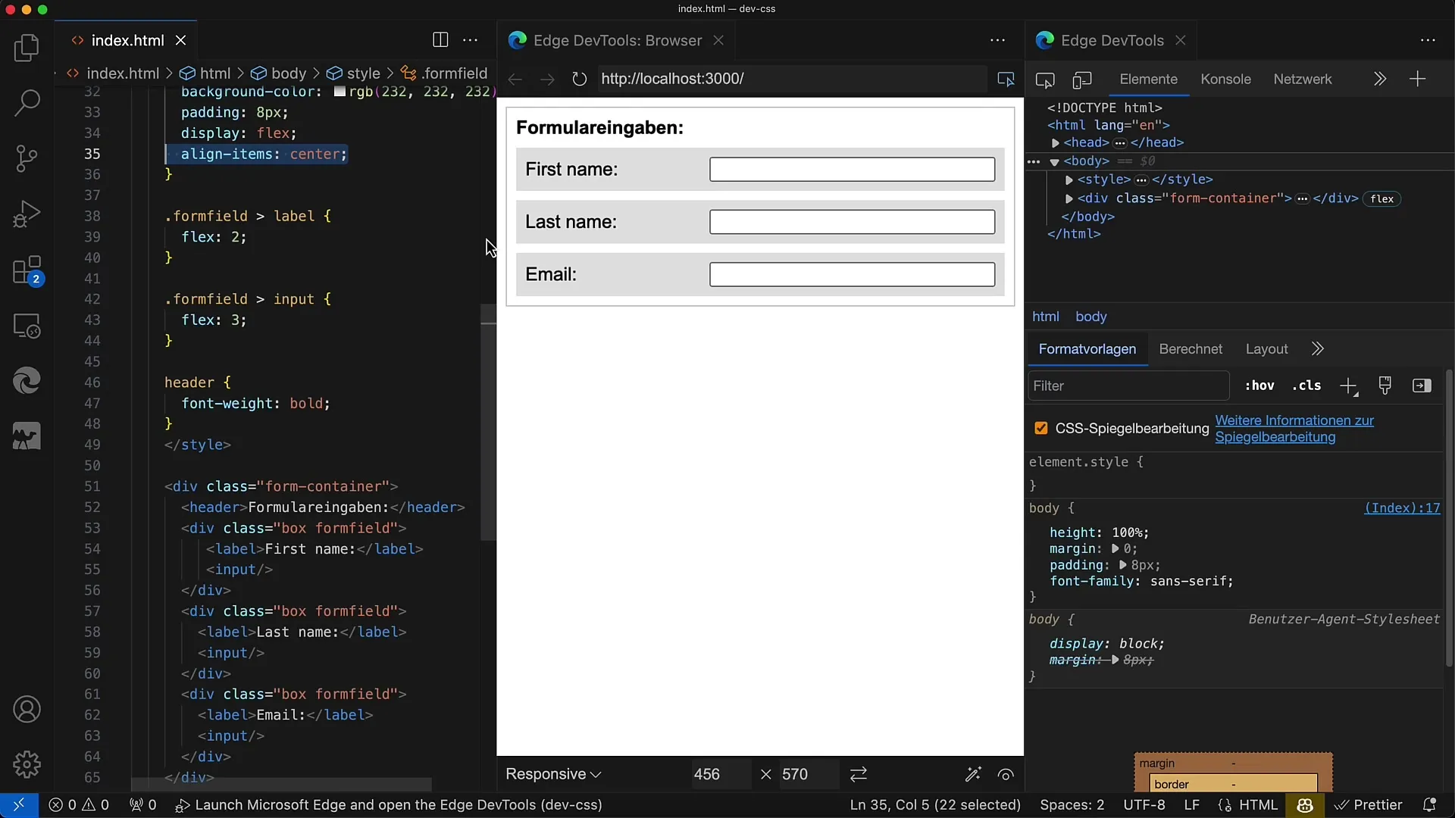Open Weitere Informationen zur Spiegelbearbeitung link

click(1294, 429)
